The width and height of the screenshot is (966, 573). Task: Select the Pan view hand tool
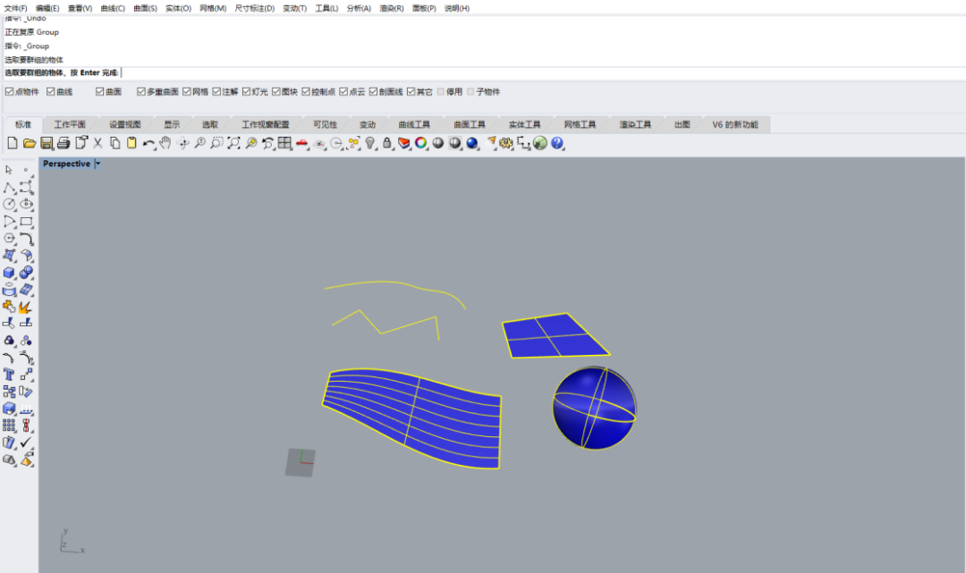(165, 143)
